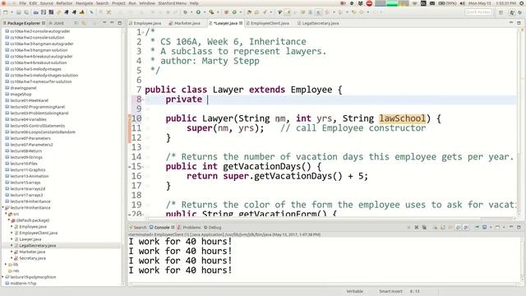Open the New dropdown arrow in toolbar
The image size is (526, 296).
(12, 12)
